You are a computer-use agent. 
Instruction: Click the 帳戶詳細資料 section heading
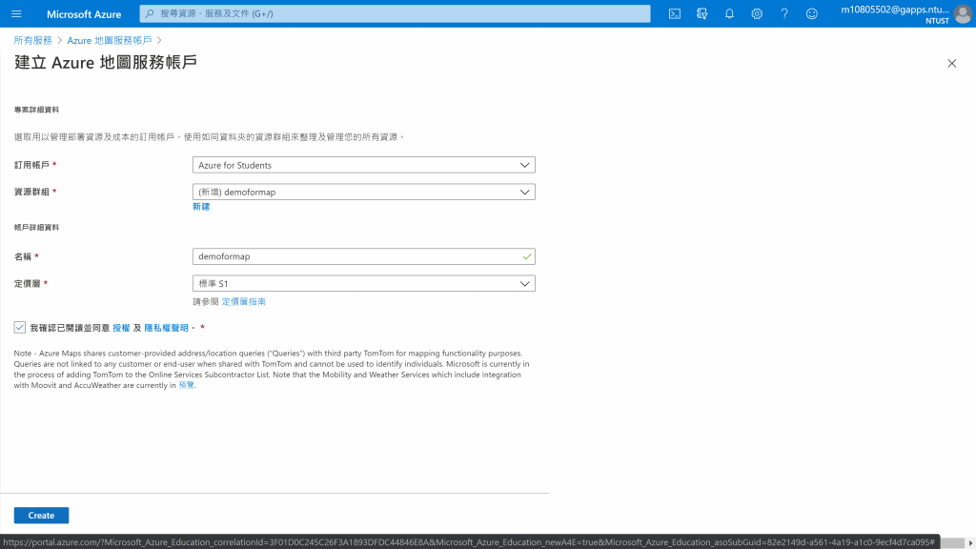[37, 227]
